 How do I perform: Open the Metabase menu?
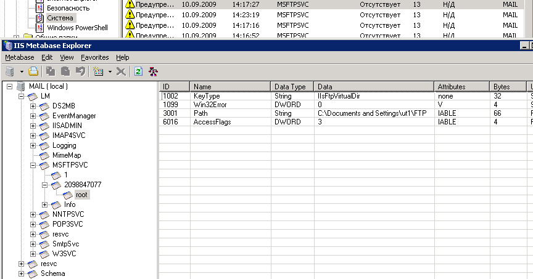(x=19, y=57)
